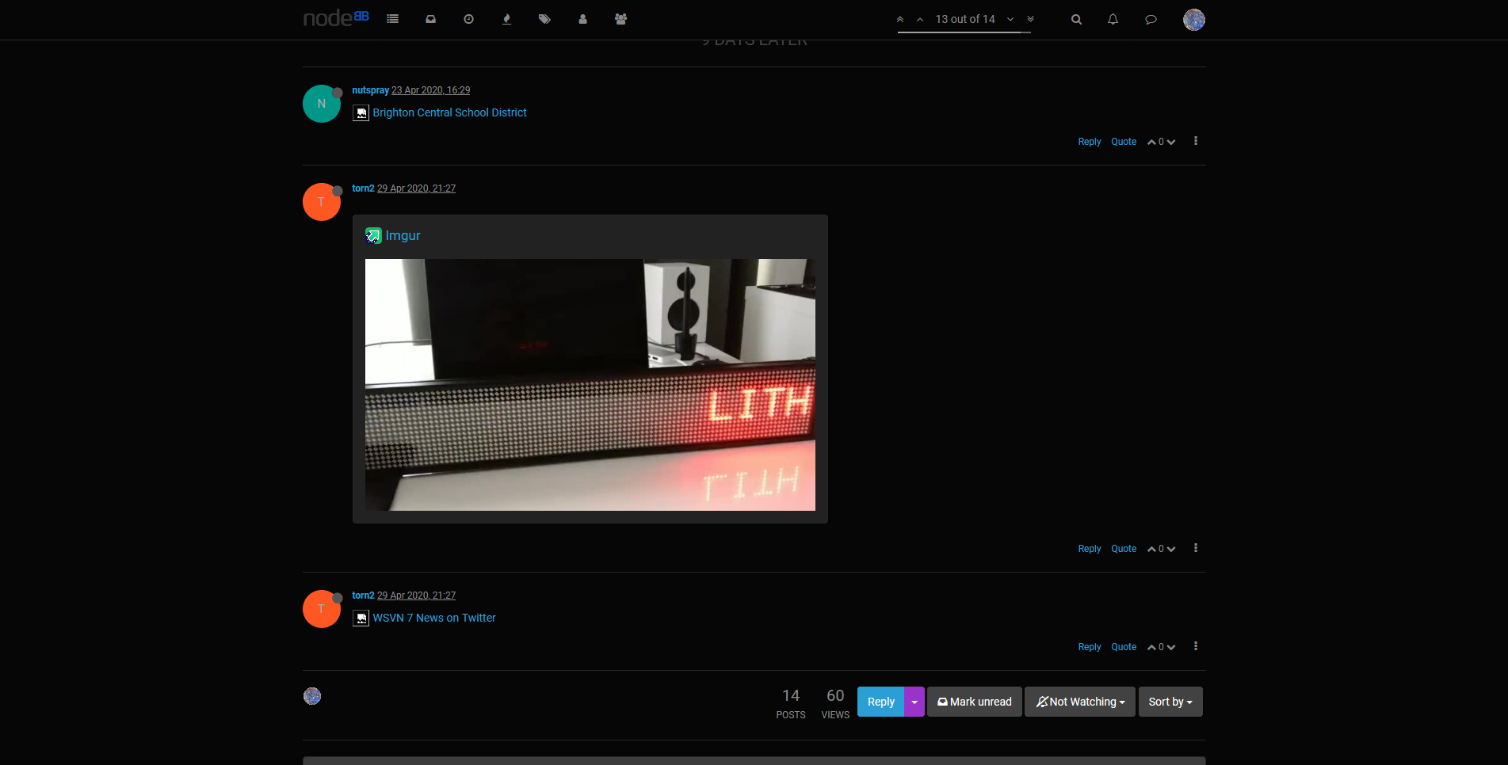This screenshot has height=765, width=1508.
Task: Open recent topics with the clock icon
Action: [x=468, y=19]
